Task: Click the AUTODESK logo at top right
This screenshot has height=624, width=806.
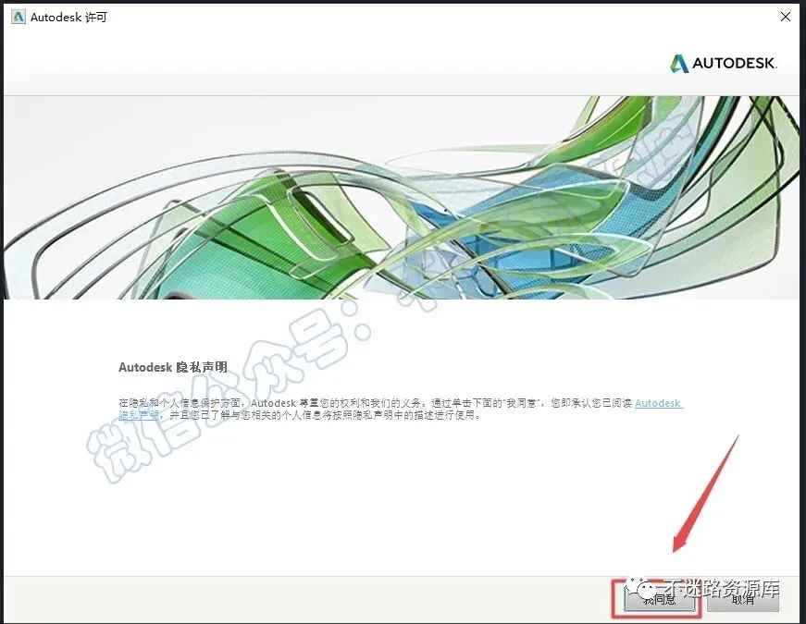Action: [723, 63]
